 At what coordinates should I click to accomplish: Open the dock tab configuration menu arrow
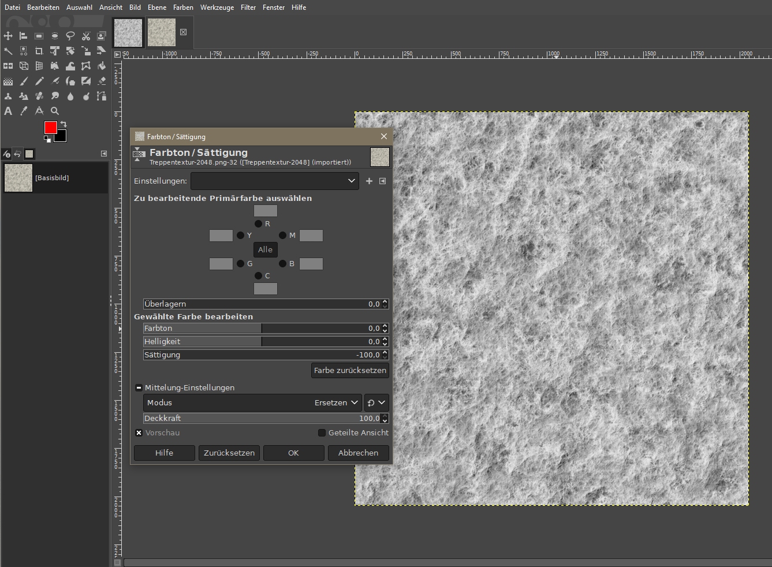pos(104,154)
